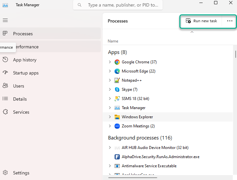Select the Skype (7) text

(x=130, y=90)
